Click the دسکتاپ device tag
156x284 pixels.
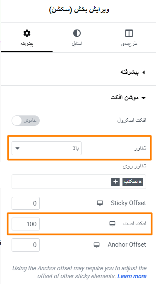[x=133, y=182]
